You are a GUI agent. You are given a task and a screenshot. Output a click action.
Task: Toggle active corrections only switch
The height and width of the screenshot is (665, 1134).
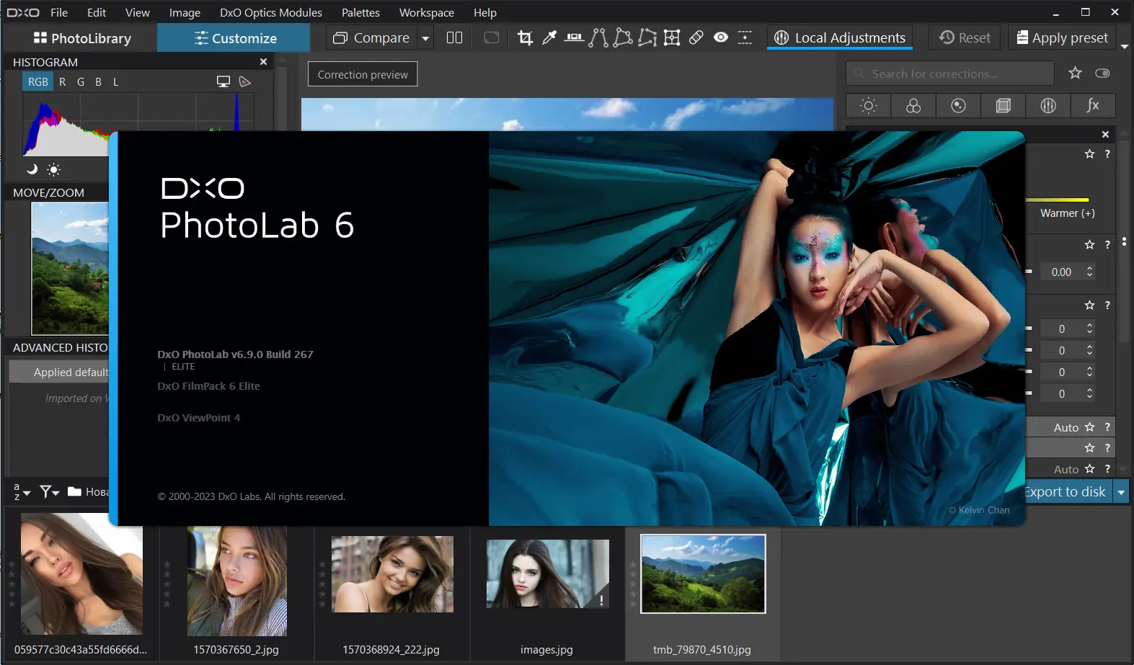[x=1102, y=73]
